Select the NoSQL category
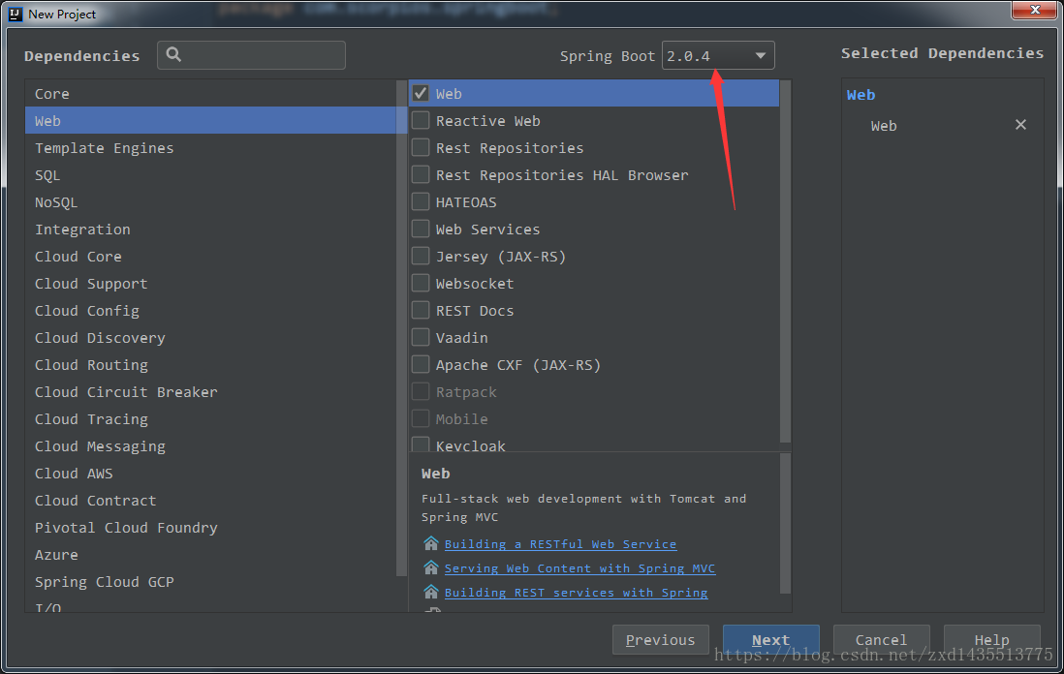 click(211, 202)
